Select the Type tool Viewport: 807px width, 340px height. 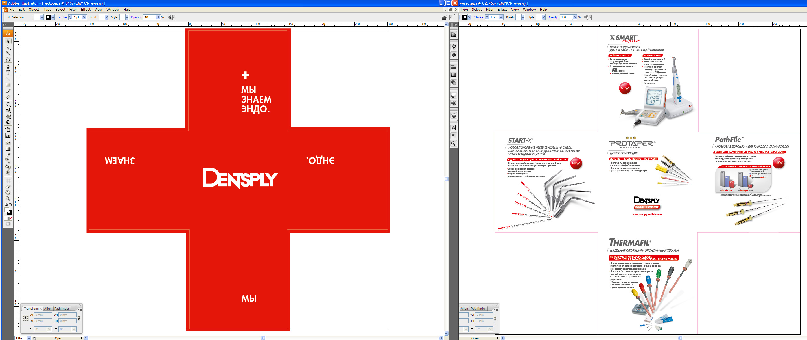tap(8, 72)
